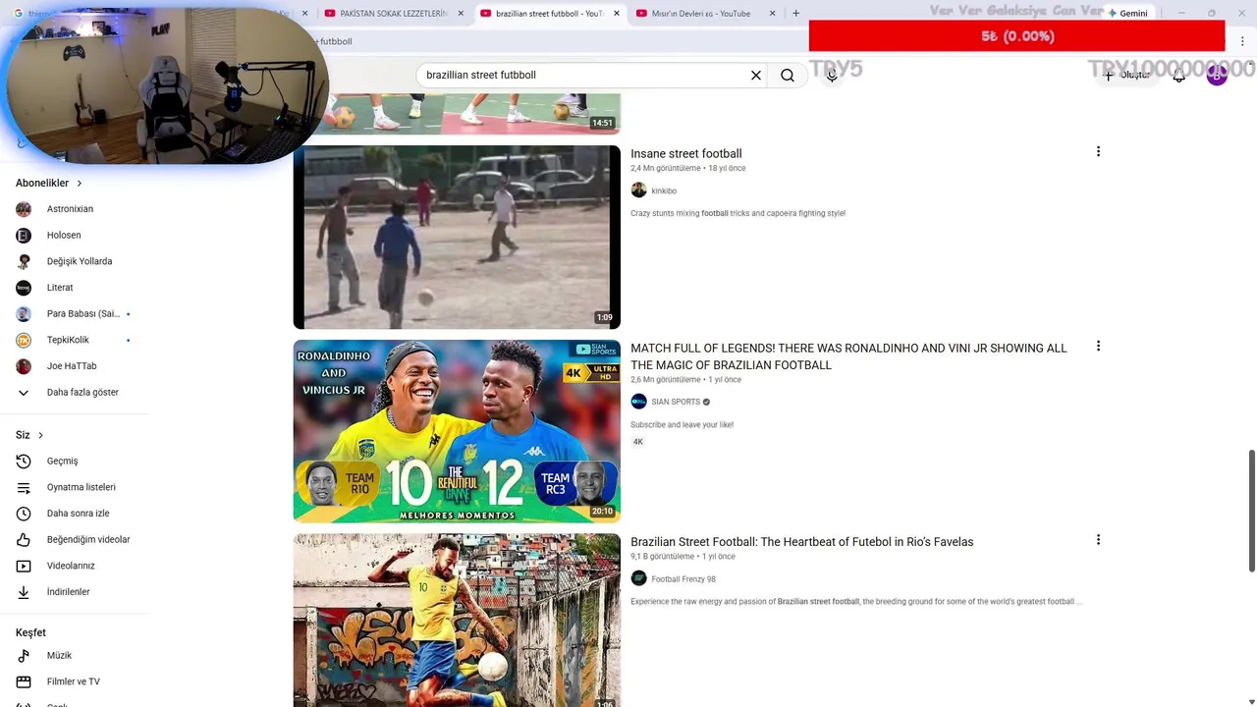1257x707 pixels.
Task: Open the account avatar menu
Action: coord(1217,75)
